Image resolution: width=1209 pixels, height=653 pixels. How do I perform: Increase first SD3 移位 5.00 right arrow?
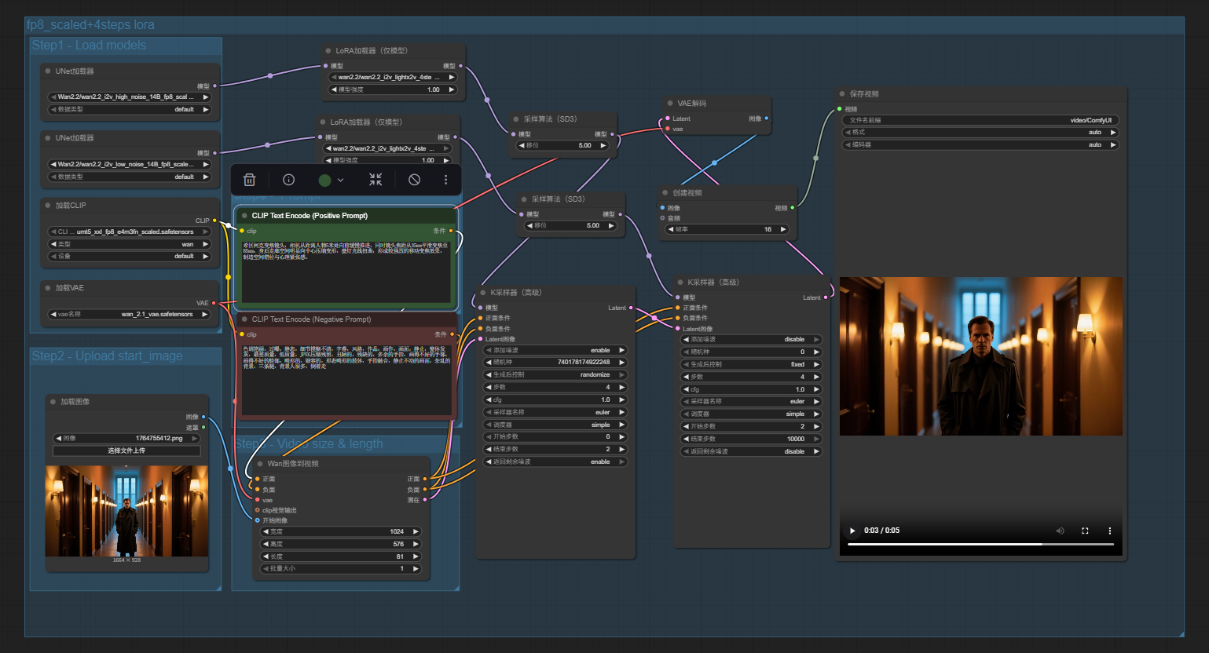click(603, 145)
